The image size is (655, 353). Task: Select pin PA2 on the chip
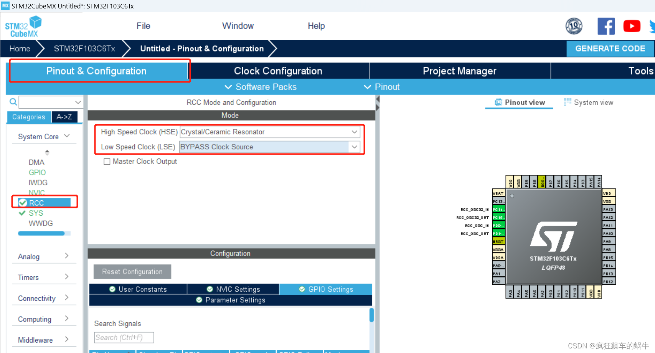click(498, 282)
